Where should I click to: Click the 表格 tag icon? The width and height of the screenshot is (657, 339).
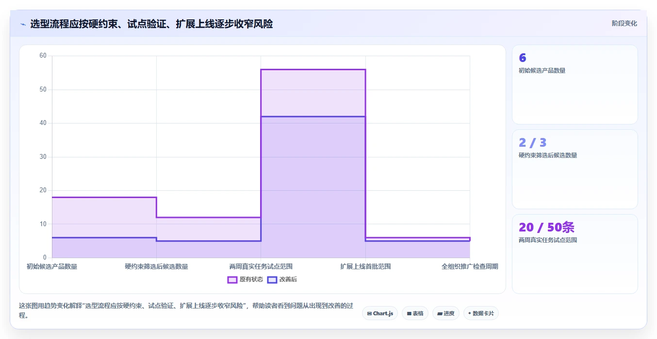(409, 314)
